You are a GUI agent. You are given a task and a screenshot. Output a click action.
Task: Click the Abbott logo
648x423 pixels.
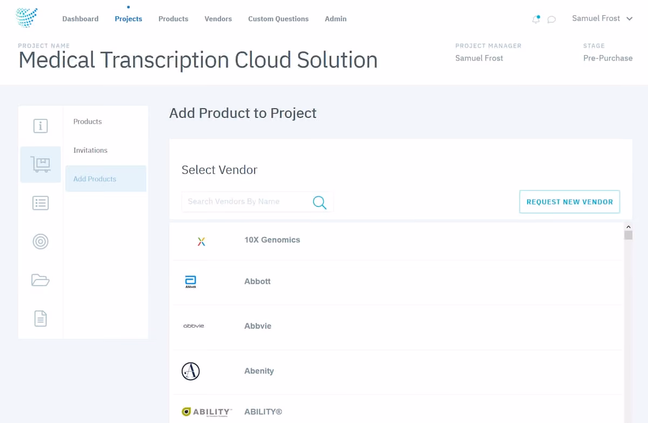[191, 282]
